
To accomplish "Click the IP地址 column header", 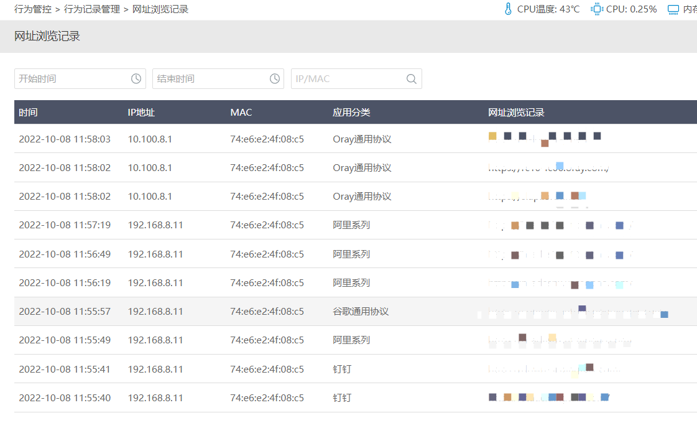I will (x=141, y=113).
